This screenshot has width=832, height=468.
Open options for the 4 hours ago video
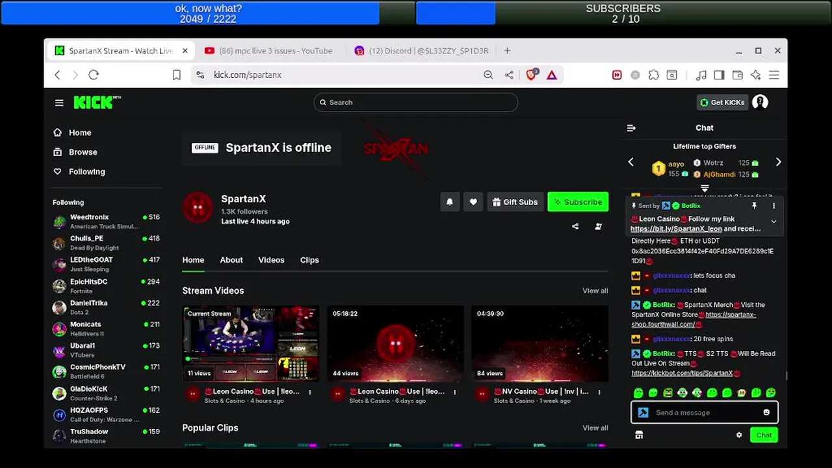pos(310,392)
